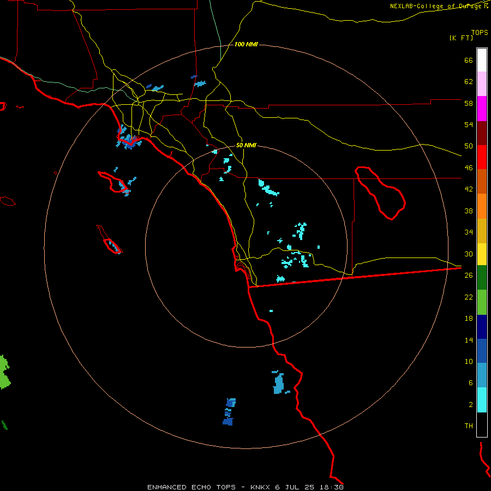Click the Salton Sea outline

(380, 193)
